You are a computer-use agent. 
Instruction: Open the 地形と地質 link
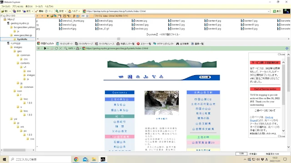click(203, 114)
